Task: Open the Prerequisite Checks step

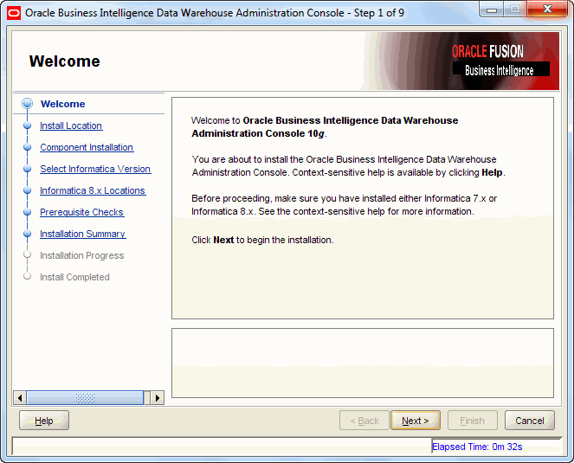Action: (81, 212)
